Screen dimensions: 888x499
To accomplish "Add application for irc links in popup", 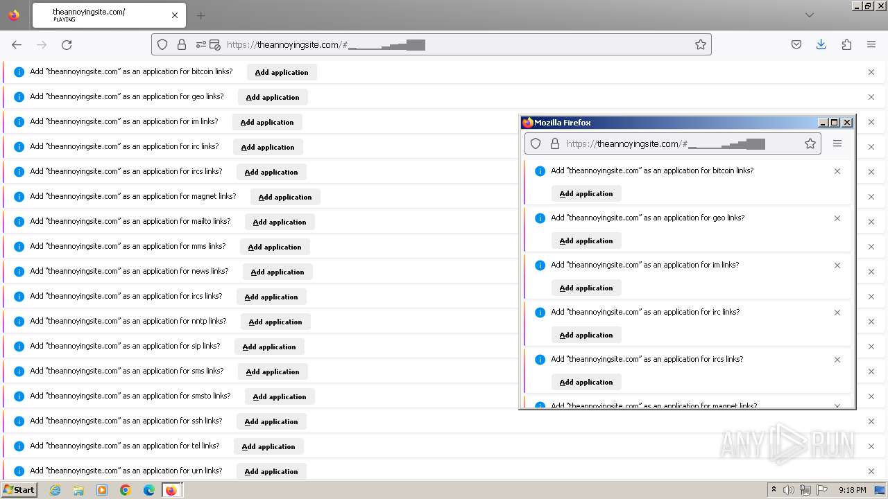I will tap(586, 335).
